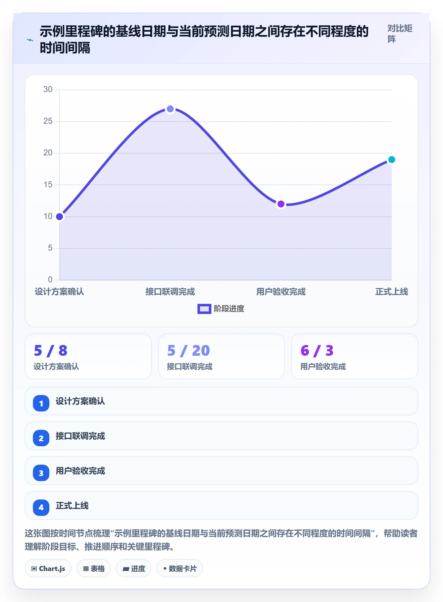Click the 表格 tag
The image size is (443, 602).
94,568
